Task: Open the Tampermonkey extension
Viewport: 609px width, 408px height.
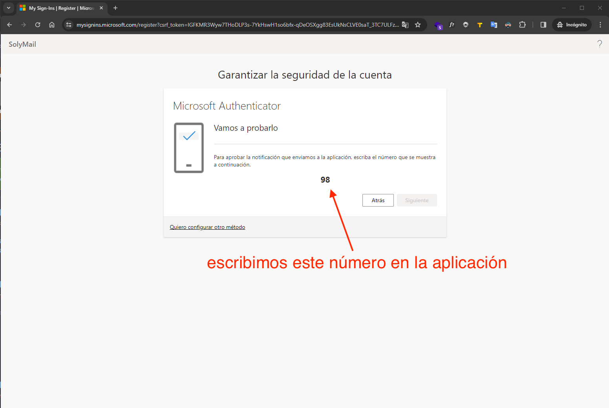Action: (x=480, y=25)
